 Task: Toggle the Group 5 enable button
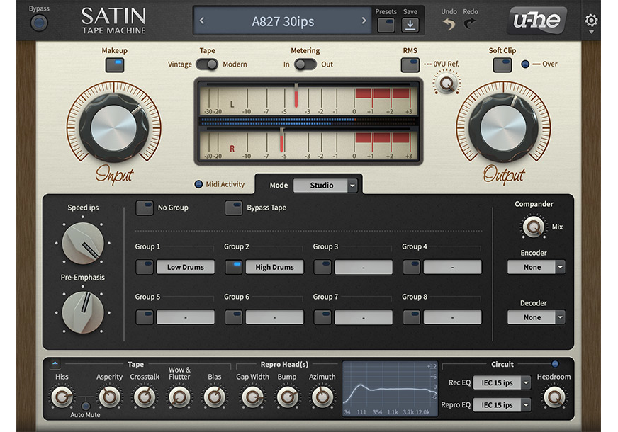(145, 317)
